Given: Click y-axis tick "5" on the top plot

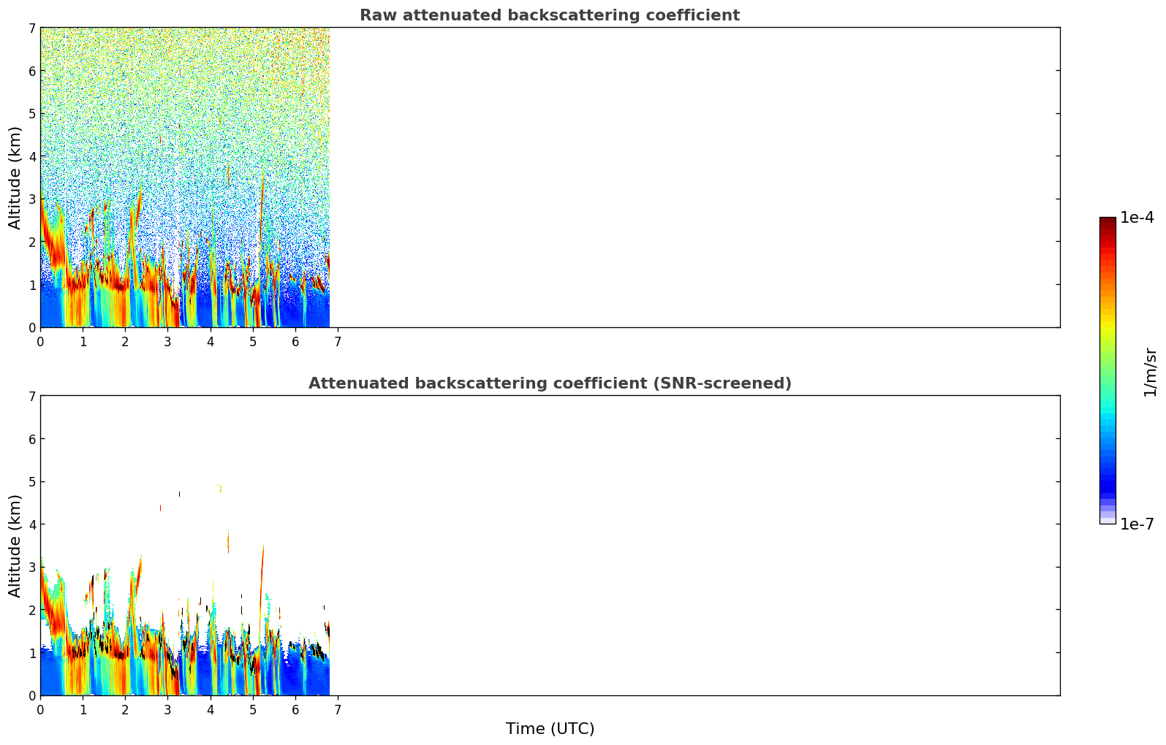Looking at the screenshot, I should tap(31, 113).
